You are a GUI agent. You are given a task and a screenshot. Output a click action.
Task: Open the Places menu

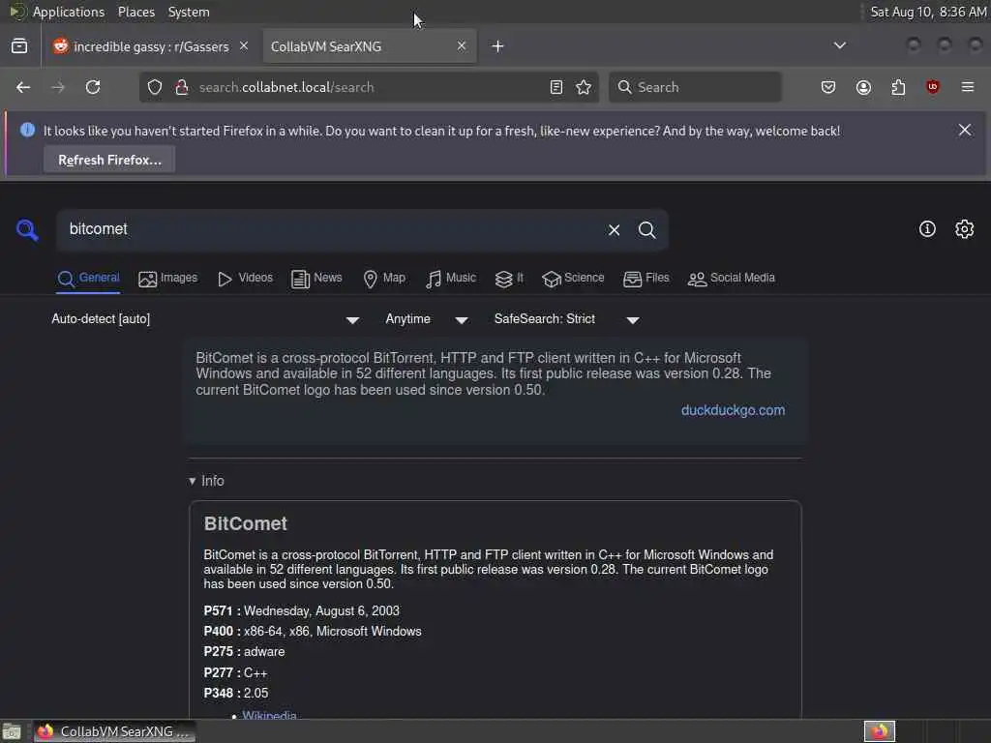click(x=136, y=12)
